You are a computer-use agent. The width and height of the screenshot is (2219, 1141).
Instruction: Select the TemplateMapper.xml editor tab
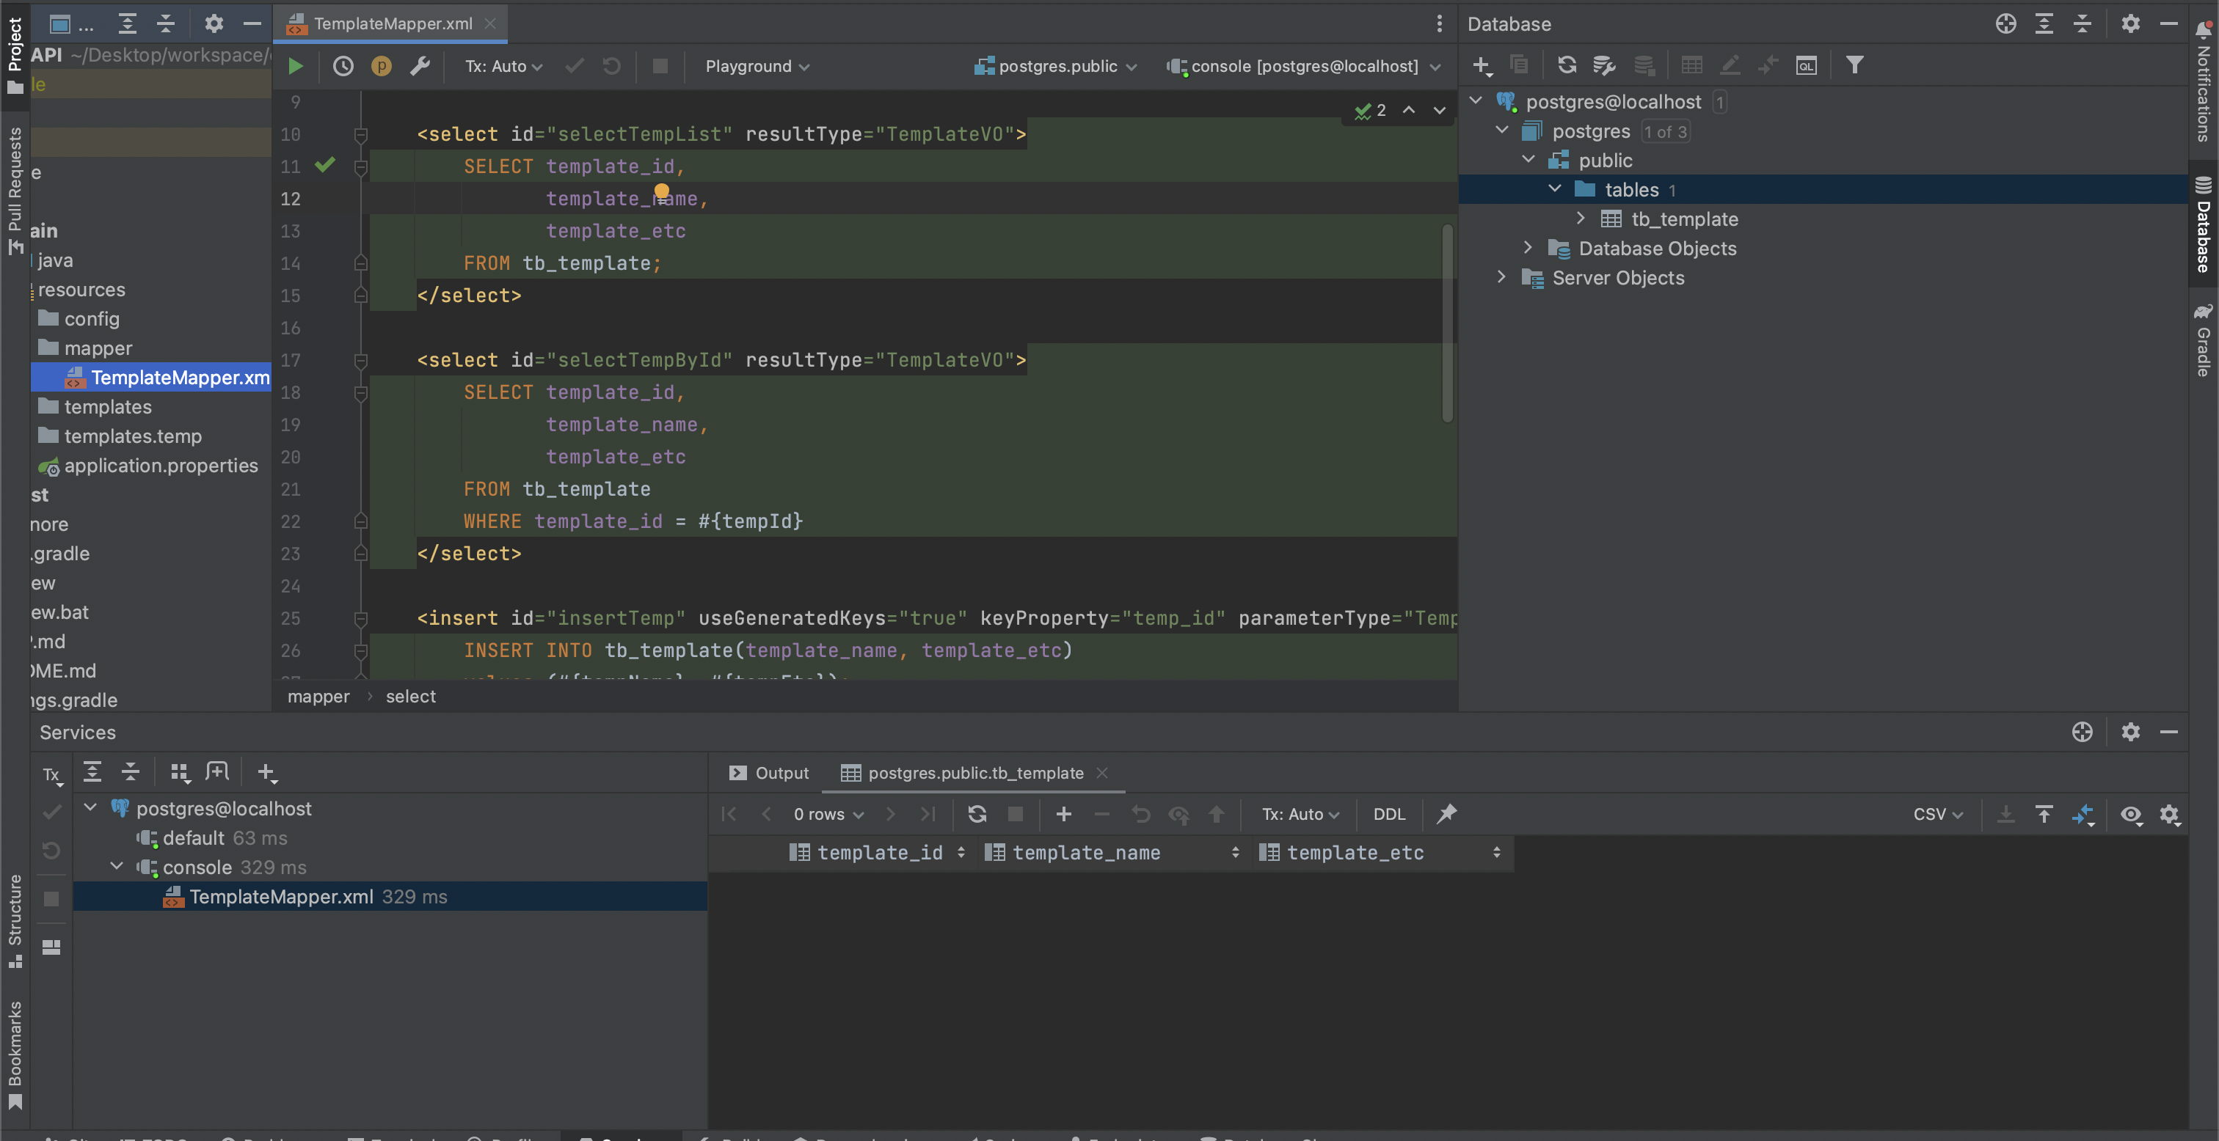pyautogui.click(x=392, y=23)
